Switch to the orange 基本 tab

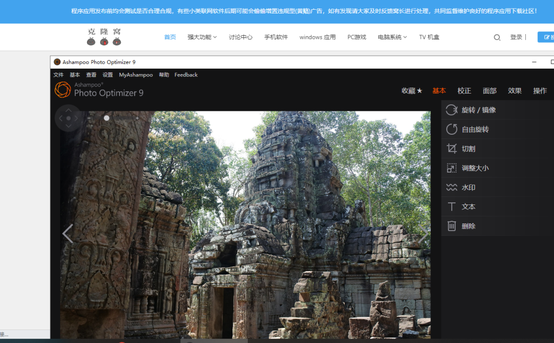click(x=439, y=91)
